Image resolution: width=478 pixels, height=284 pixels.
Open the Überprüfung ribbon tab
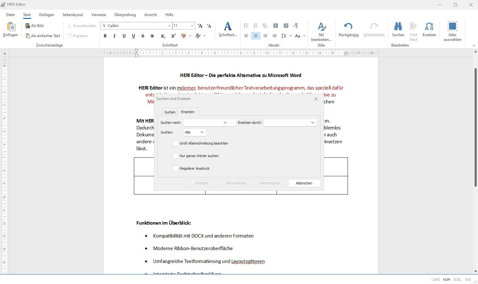click(x=125, y=15)
